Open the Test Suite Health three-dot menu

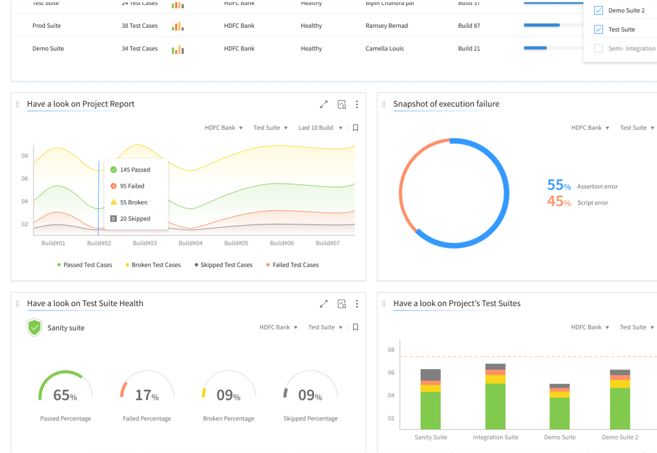357,304
